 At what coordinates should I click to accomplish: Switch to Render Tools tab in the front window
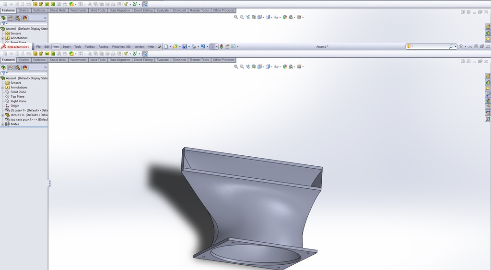199,60
